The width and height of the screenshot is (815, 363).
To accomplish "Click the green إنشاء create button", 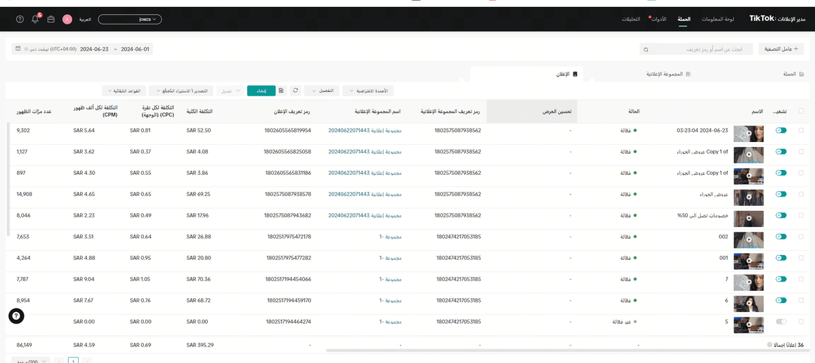I will pyautogui.click(x=261, y=90).
